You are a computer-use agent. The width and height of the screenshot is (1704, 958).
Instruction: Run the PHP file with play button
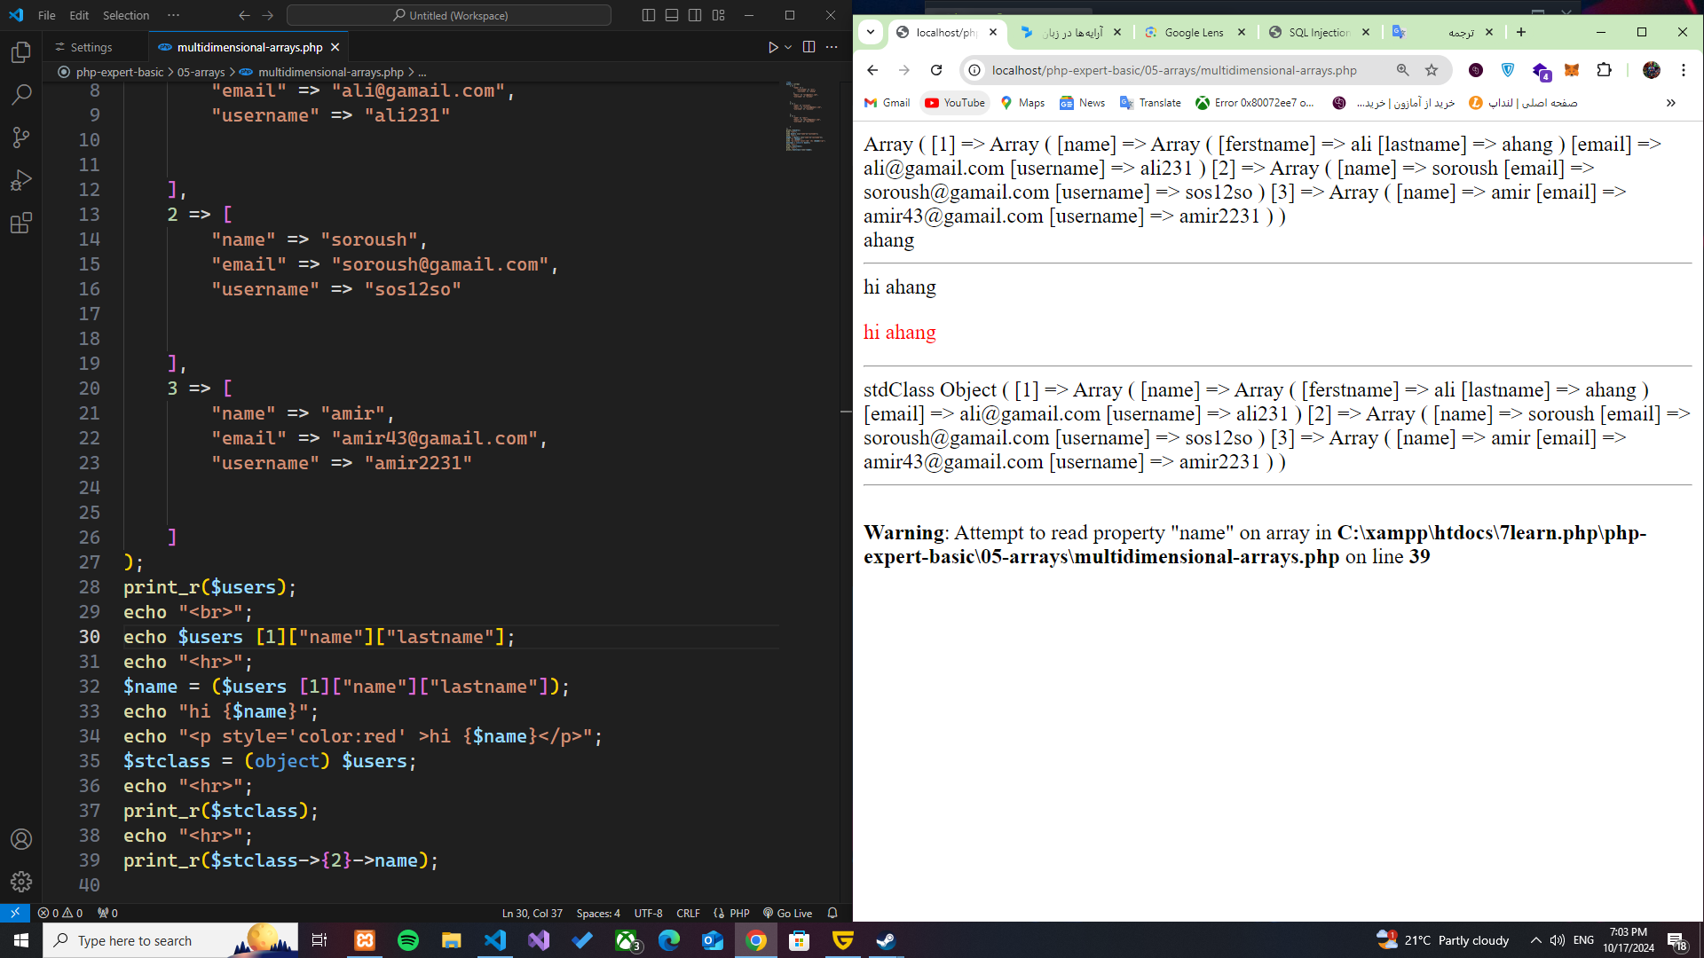(x=773, y=47)
